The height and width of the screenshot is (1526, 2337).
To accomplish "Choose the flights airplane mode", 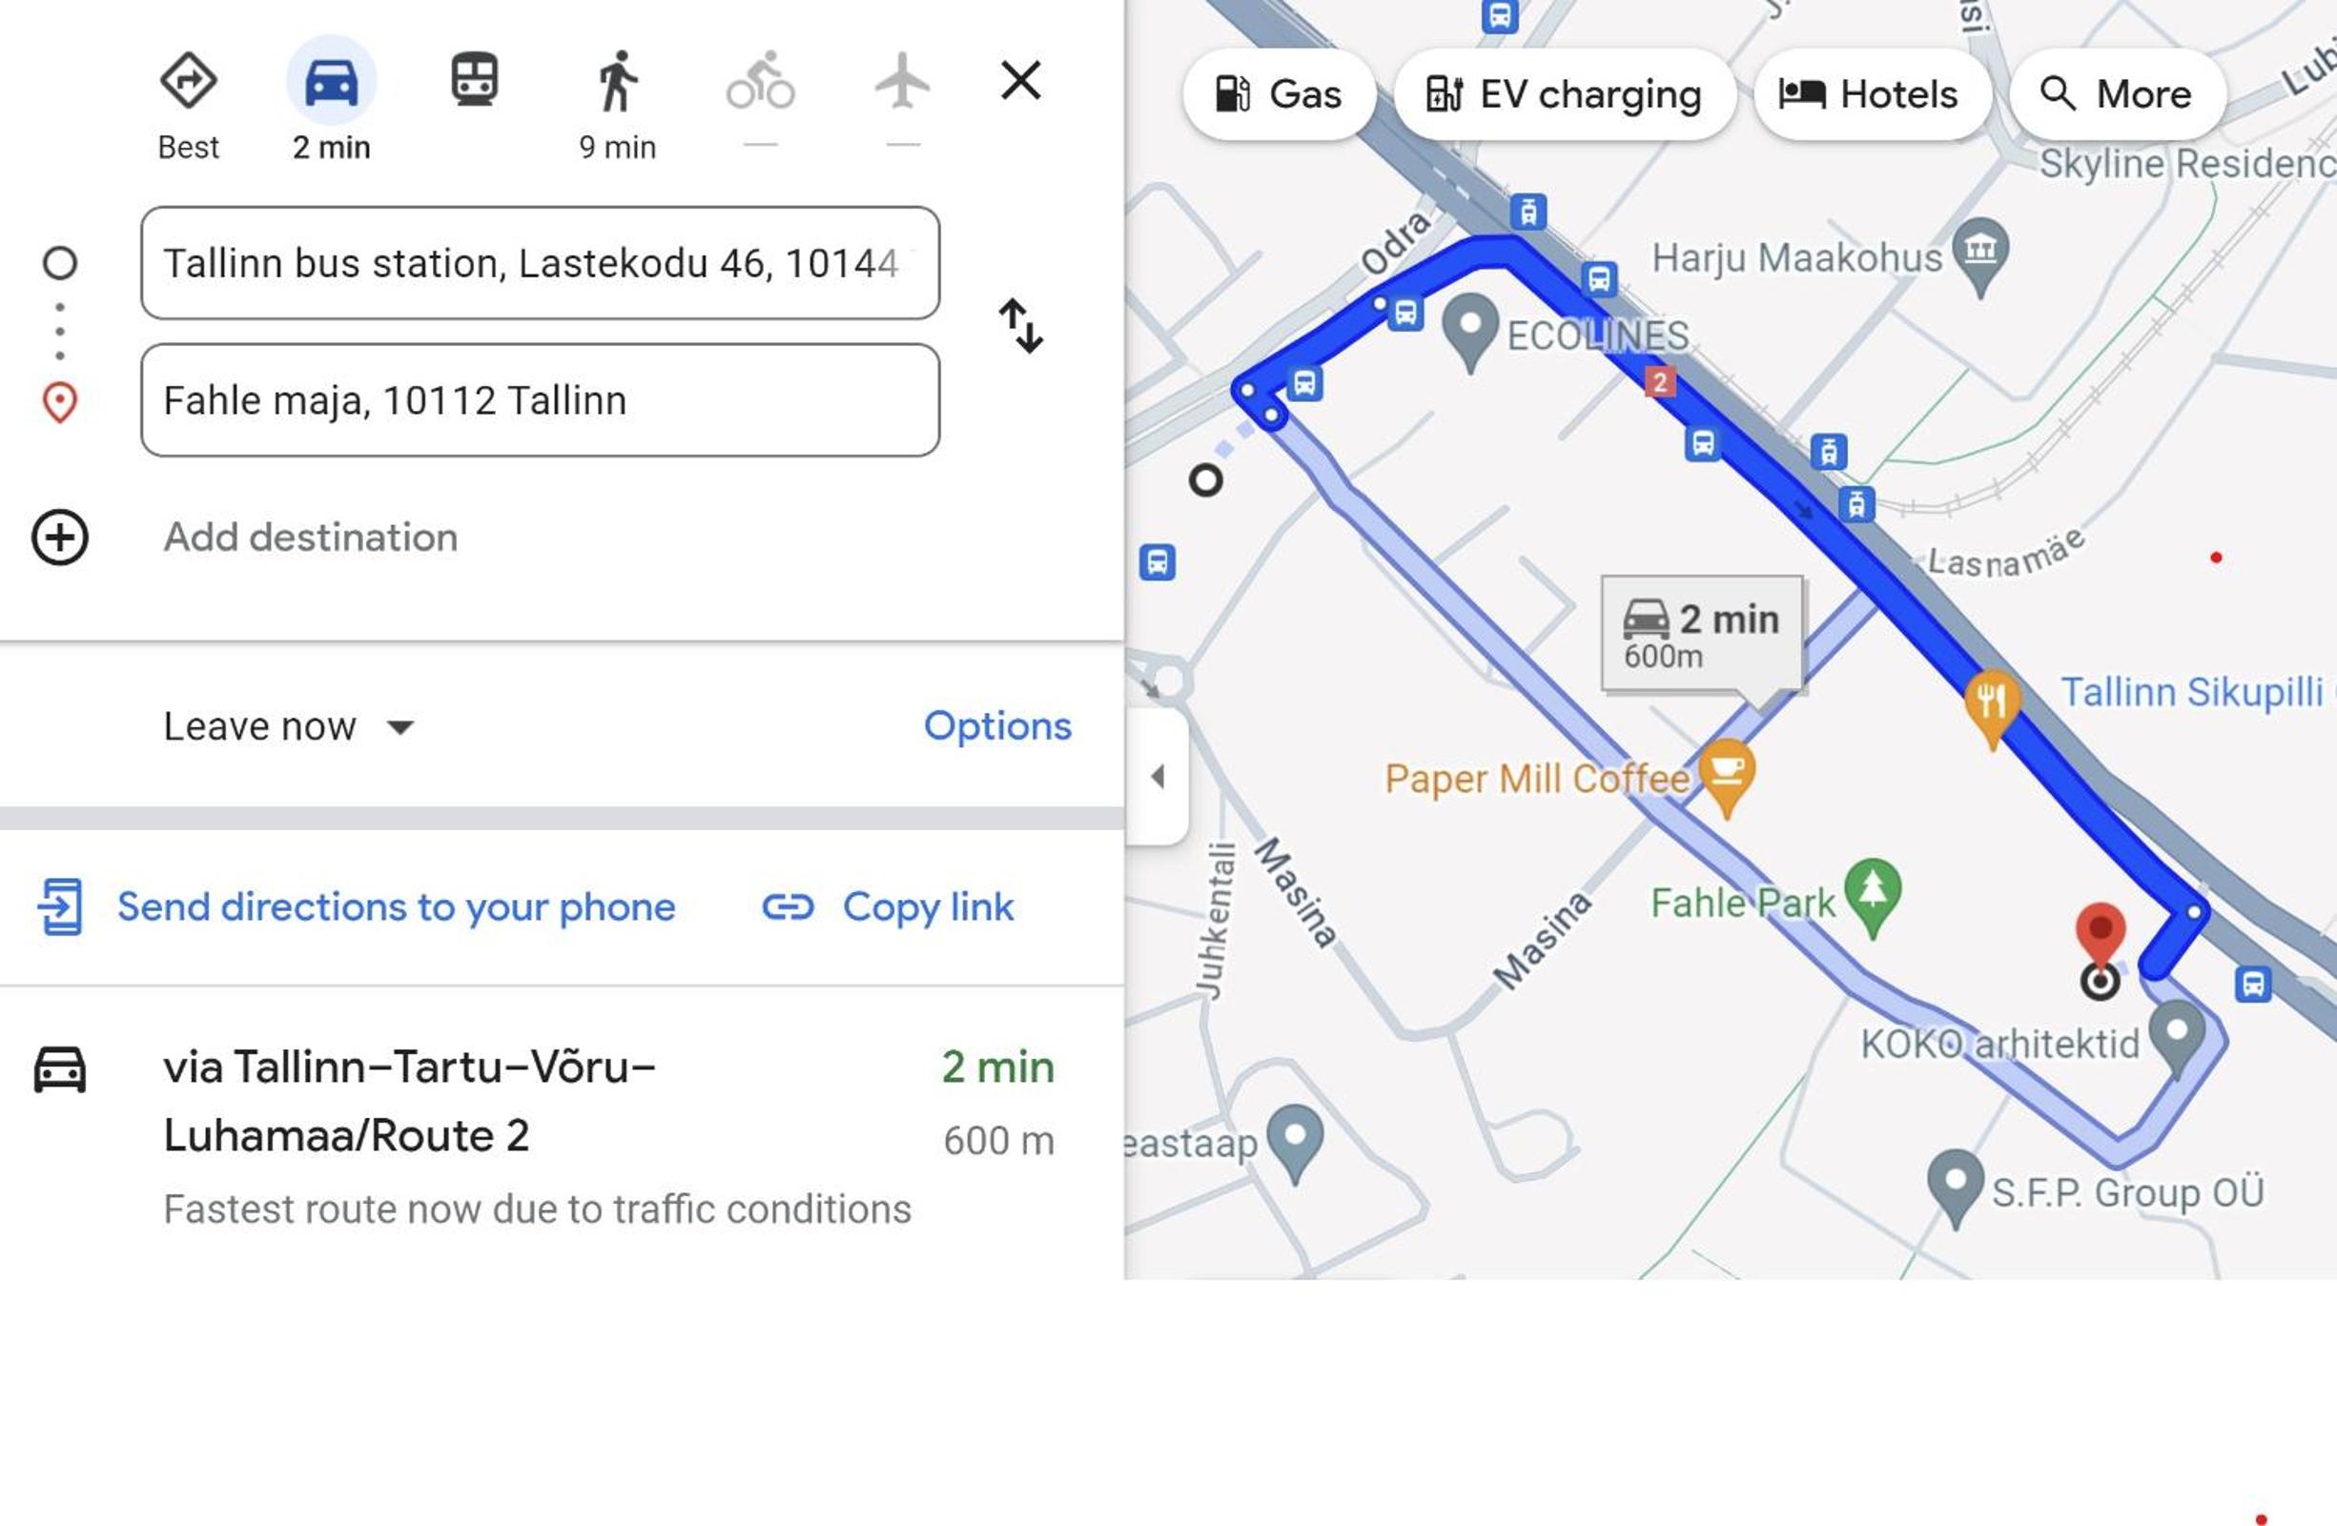I will click(902, 80).
